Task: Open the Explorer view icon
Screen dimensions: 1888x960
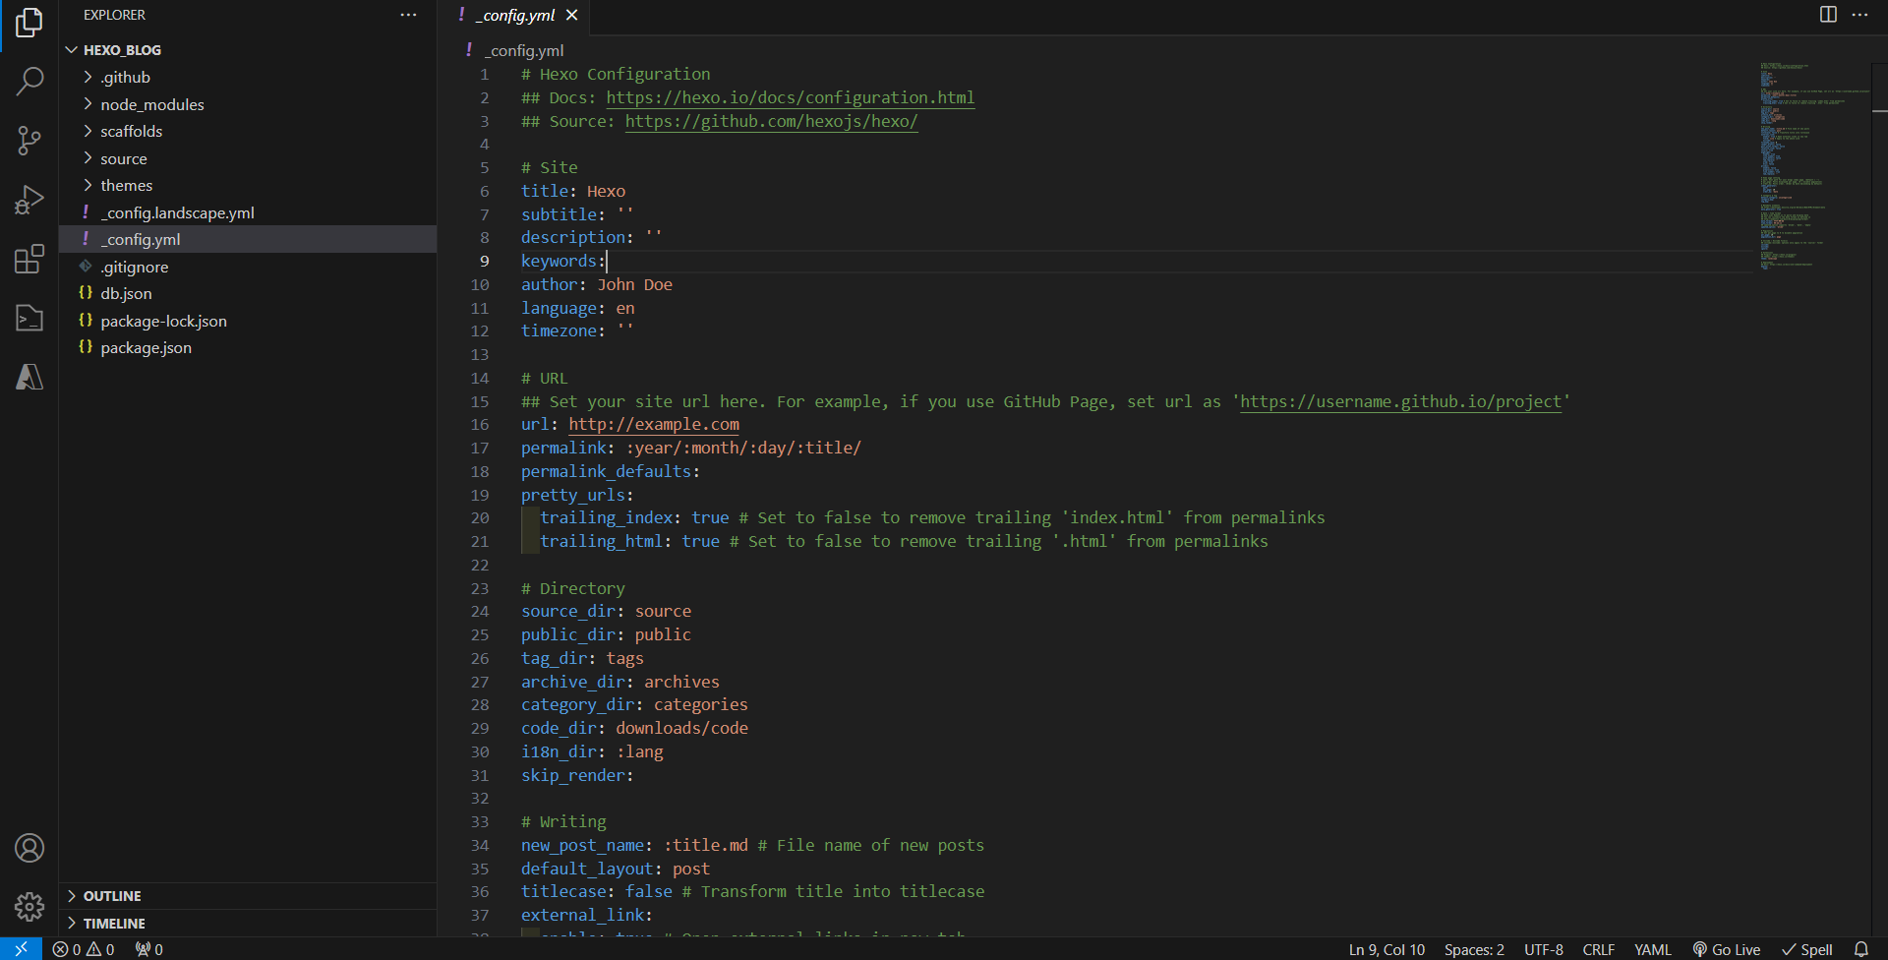Action: (29, 22)
